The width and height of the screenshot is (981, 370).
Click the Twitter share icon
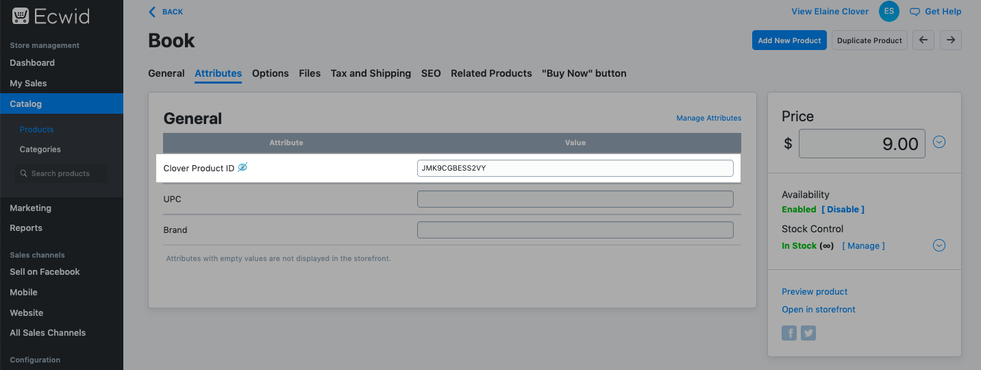coord(808,333)
